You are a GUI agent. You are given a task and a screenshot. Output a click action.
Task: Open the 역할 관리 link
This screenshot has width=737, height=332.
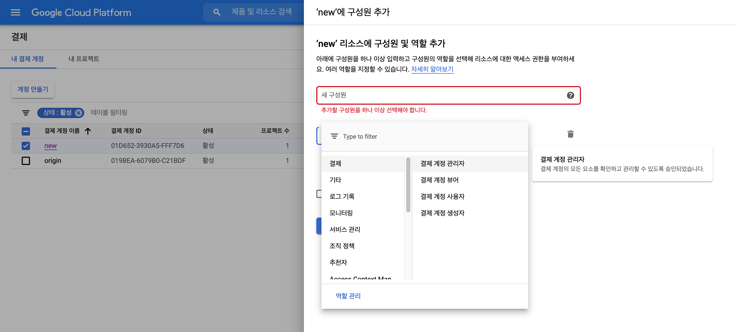348,296
